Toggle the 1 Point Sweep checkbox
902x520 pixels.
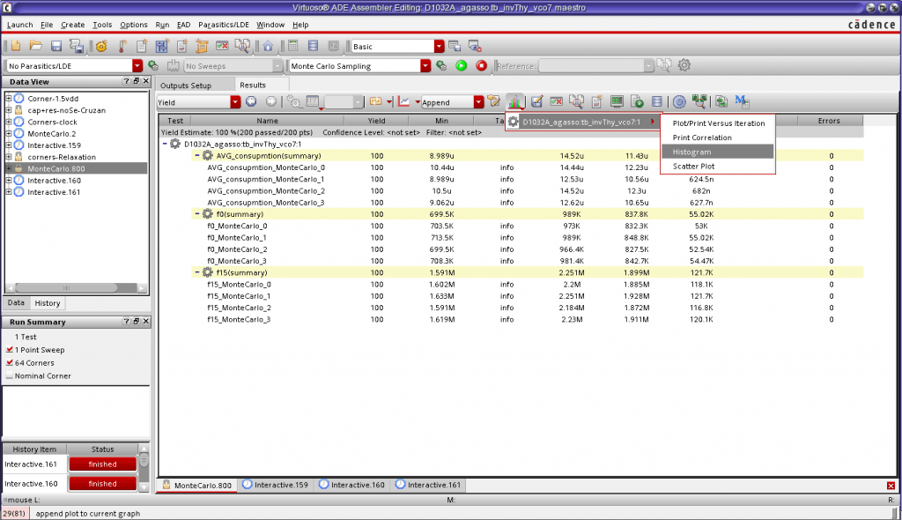pyautogui.click(x=9, y=350)
